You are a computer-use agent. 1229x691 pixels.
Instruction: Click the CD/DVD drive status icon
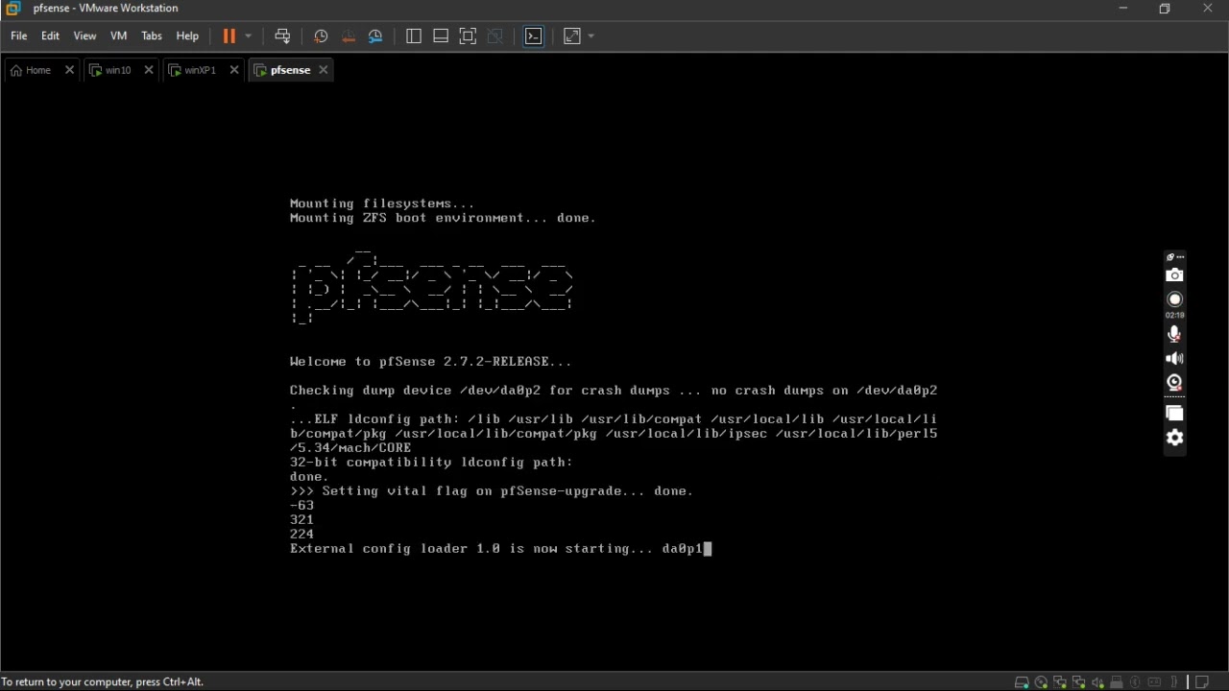coord(1041,682)
